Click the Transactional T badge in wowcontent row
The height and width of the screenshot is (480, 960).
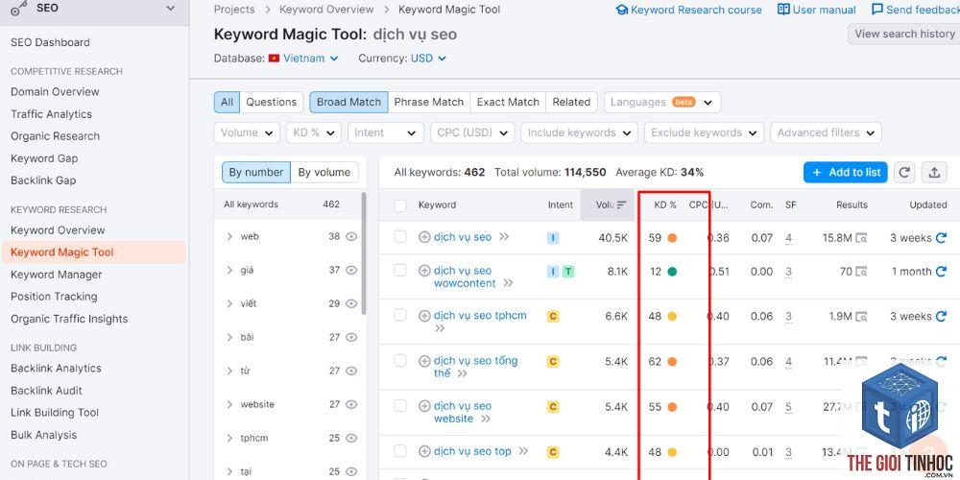coord(568,272)
